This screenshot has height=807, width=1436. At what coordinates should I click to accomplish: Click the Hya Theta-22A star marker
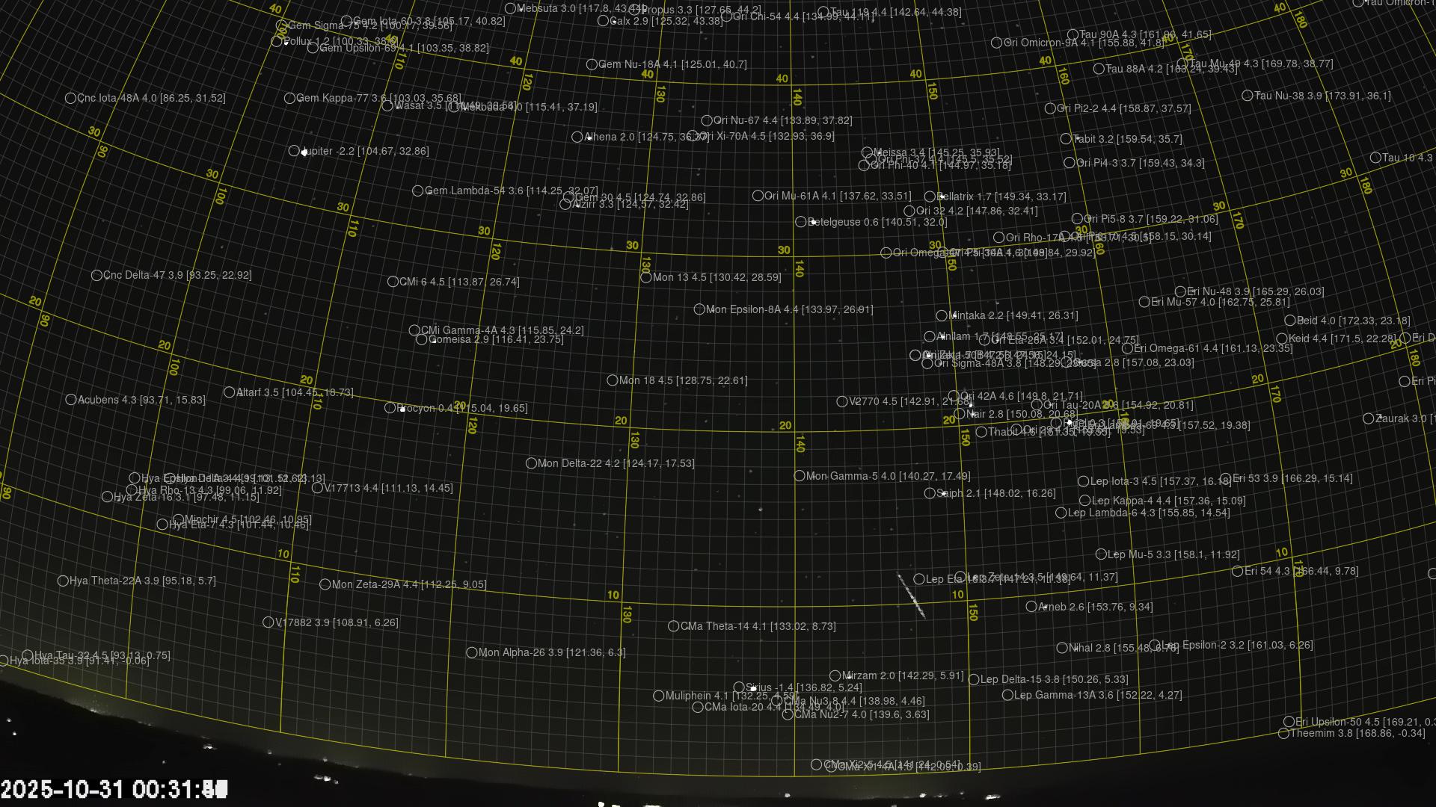pos(63,581)
